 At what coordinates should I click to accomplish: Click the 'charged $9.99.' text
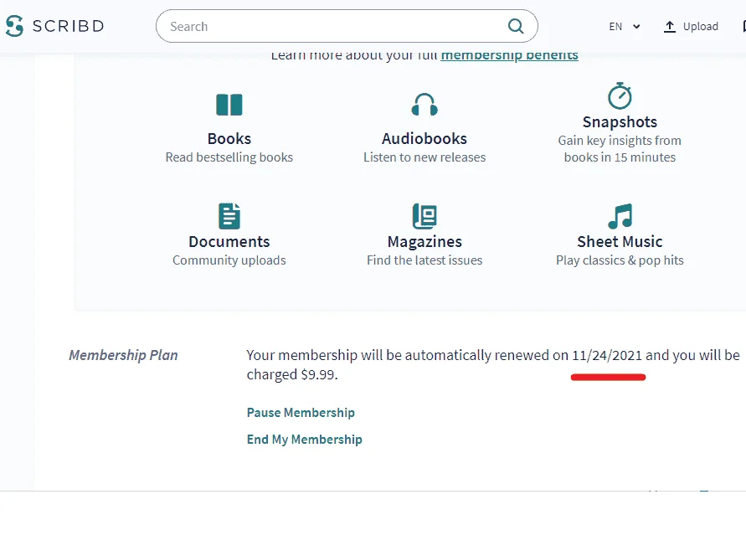click(x=292, y=375)
